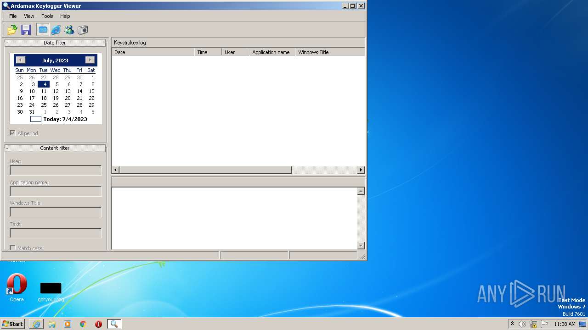Save log with the floppy disk icon

coord(26,30)
